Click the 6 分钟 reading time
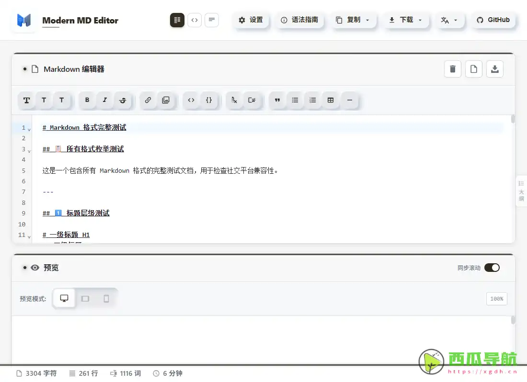 click(x=168, y=373)
